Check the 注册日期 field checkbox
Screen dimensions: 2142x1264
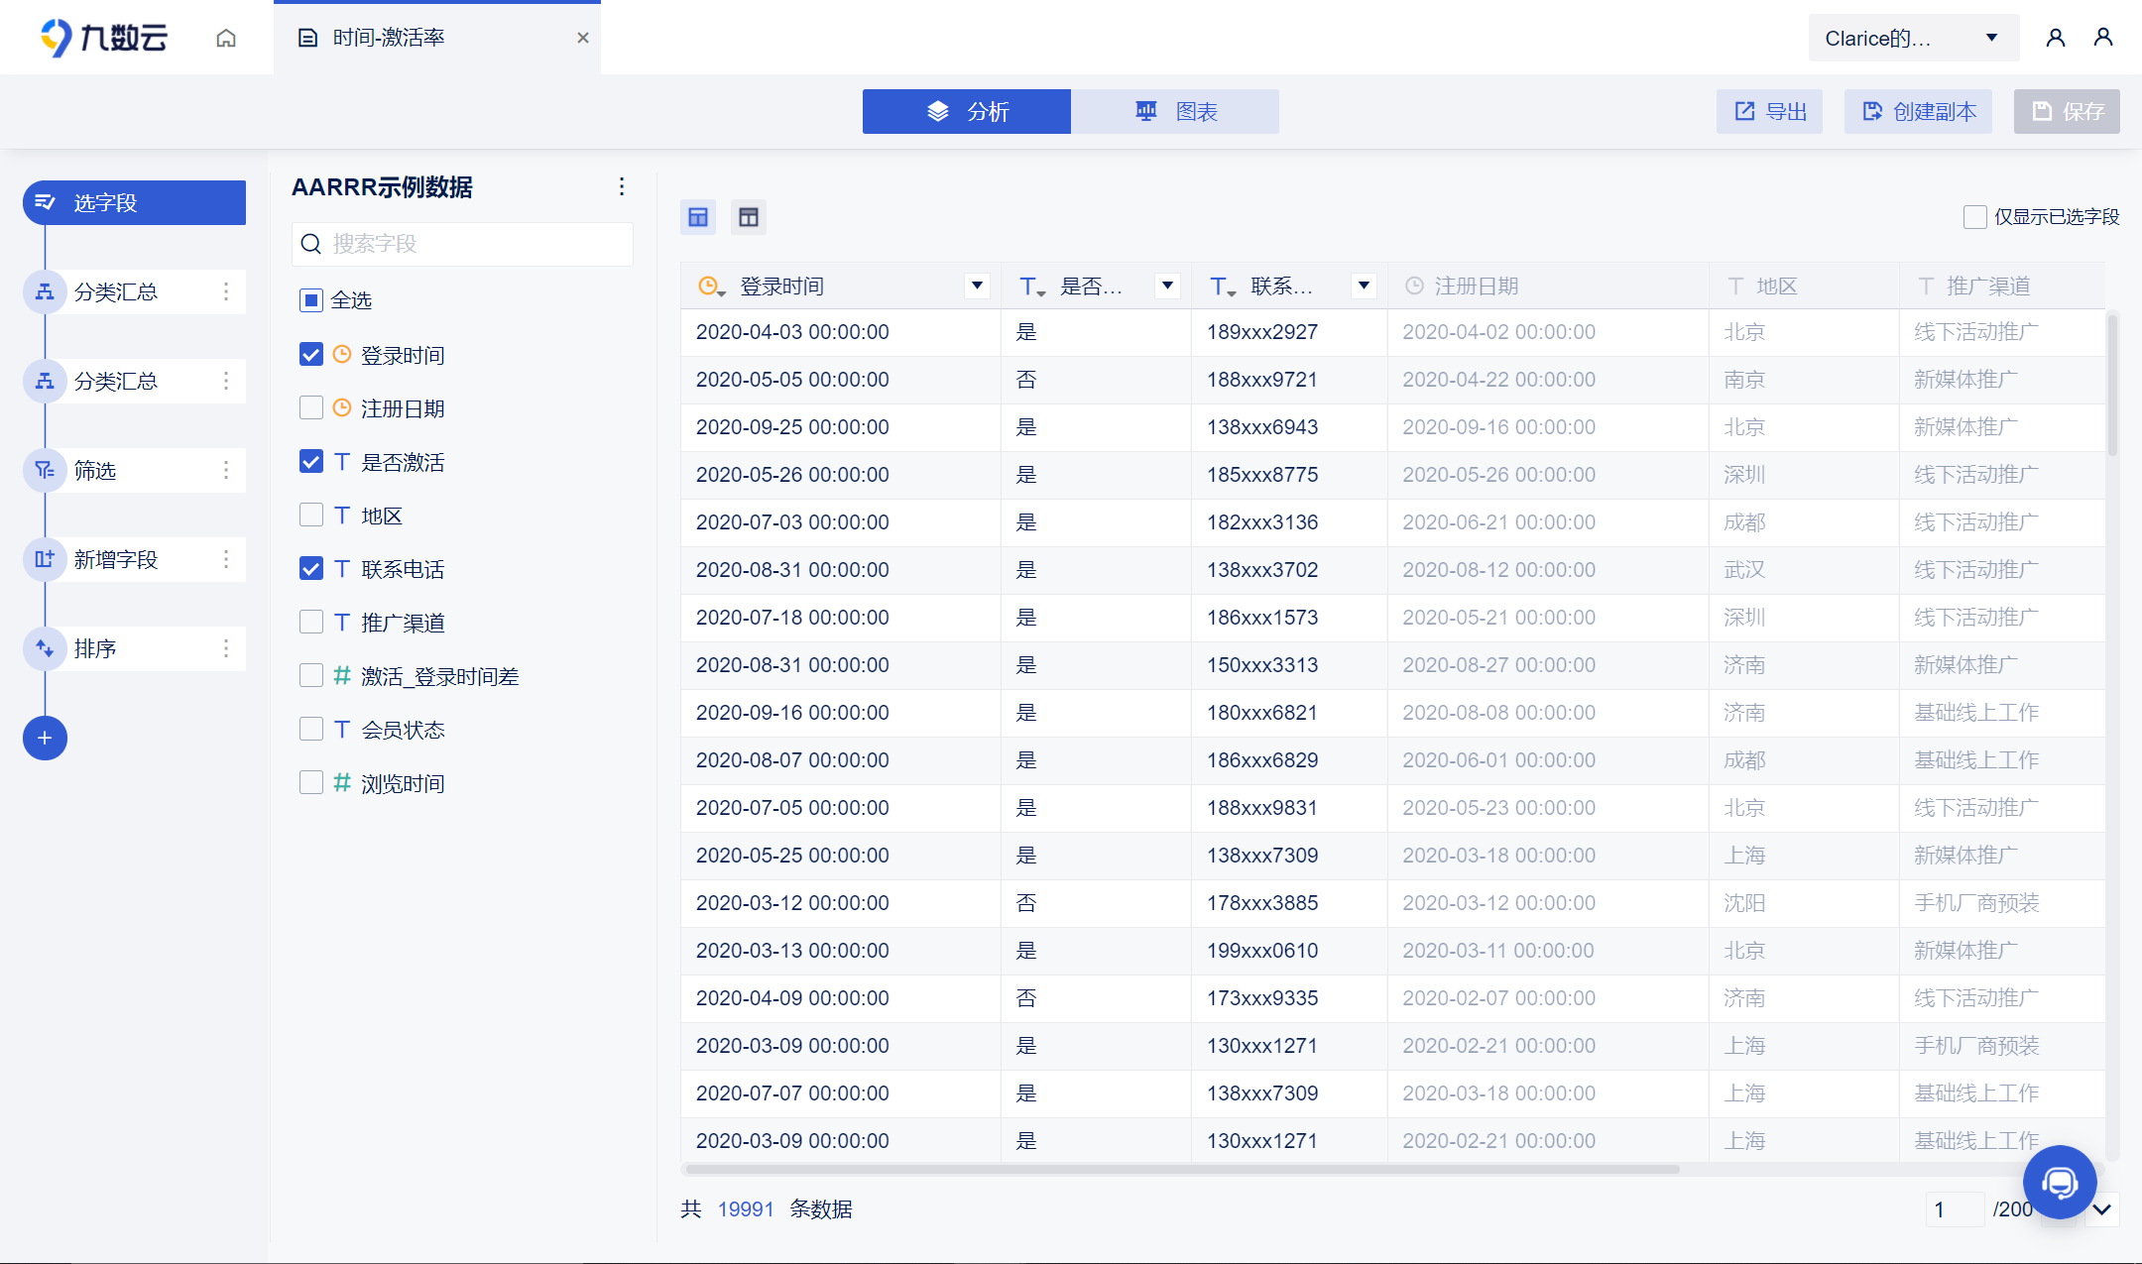click(x=311, y=407)
